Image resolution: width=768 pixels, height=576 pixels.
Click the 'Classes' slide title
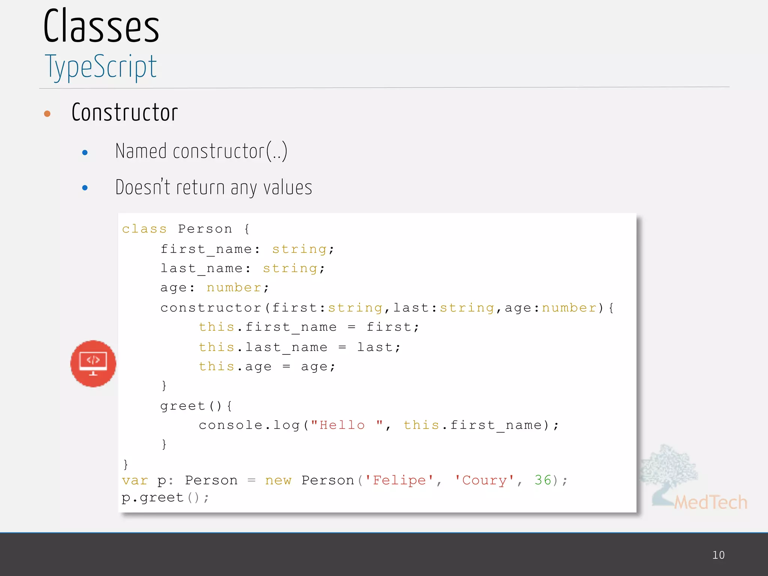(101, 26)
